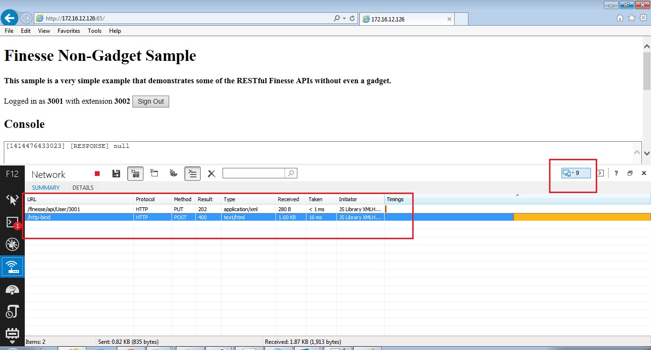
Task: Open the Profiler tool clock icon
Action: (12, 312)
